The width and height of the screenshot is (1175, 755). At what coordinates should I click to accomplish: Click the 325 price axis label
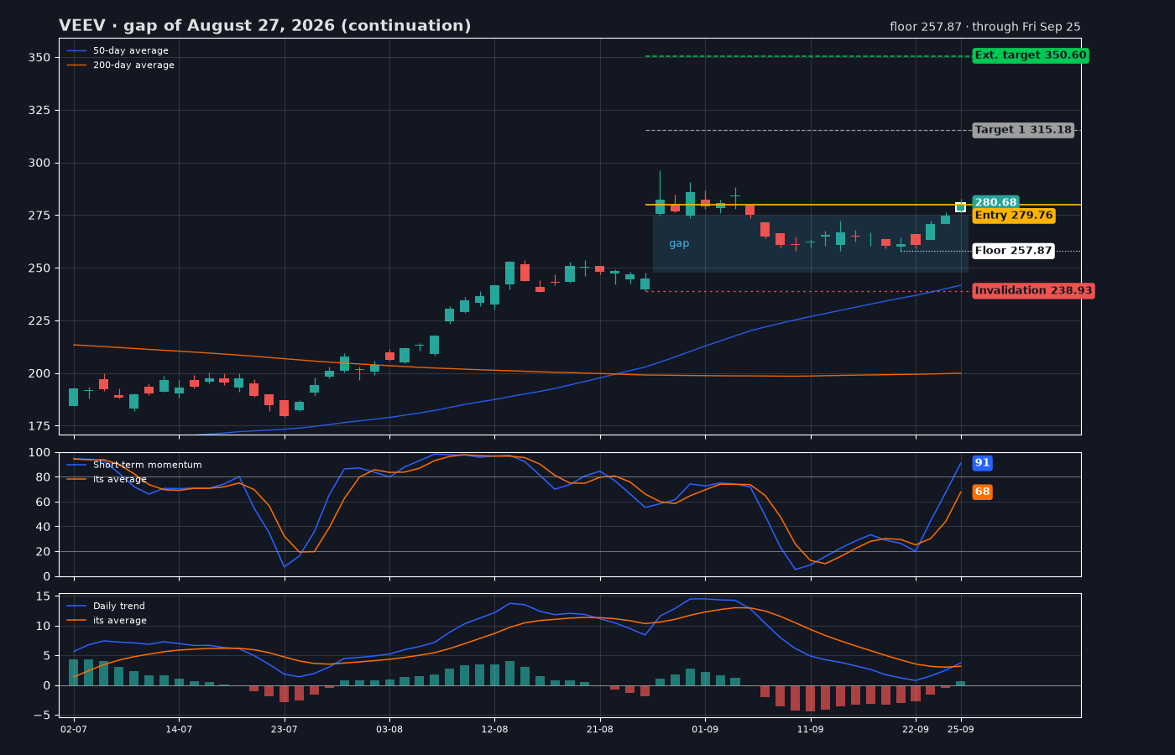(39, 111)
